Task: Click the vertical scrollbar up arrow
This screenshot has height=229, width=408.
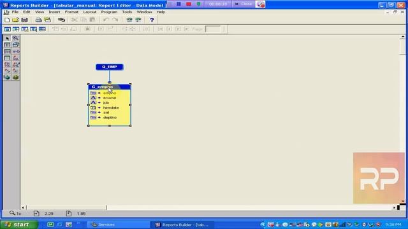Action: point(402,37)
